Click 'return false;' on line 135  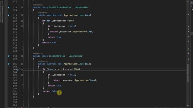pyautogui.click(x=49, y=43)
